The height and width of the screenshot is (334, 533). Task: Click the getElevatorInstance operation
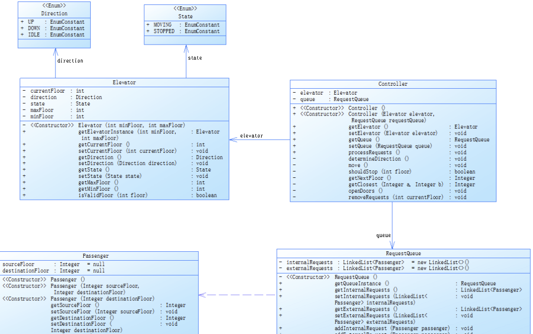[x=121, y=135]
